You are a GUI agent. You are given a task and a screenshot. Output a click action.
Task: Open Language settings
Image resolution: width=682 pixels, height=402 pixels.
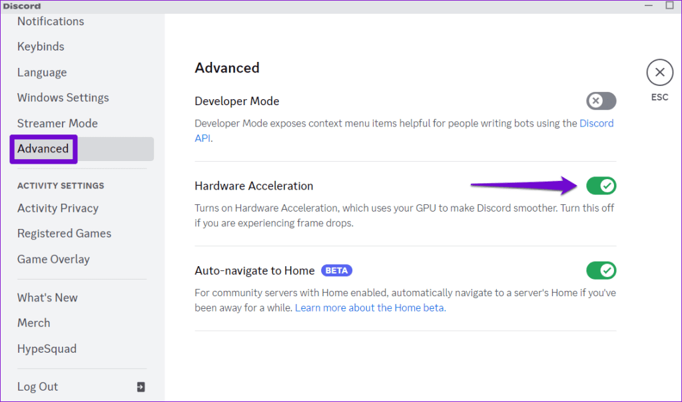42,73
